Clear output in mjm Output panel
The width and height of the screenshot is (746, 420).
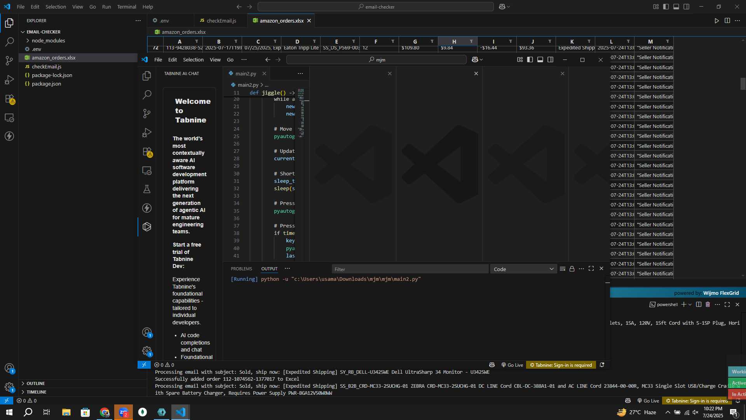tap(562, 269)
